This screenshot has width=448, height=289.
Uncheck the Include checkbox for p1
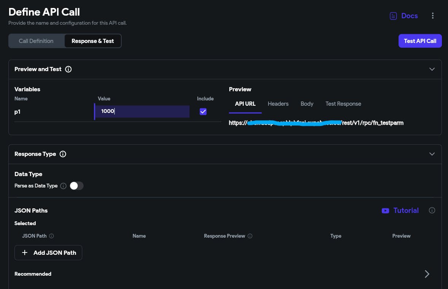(203, 111)
